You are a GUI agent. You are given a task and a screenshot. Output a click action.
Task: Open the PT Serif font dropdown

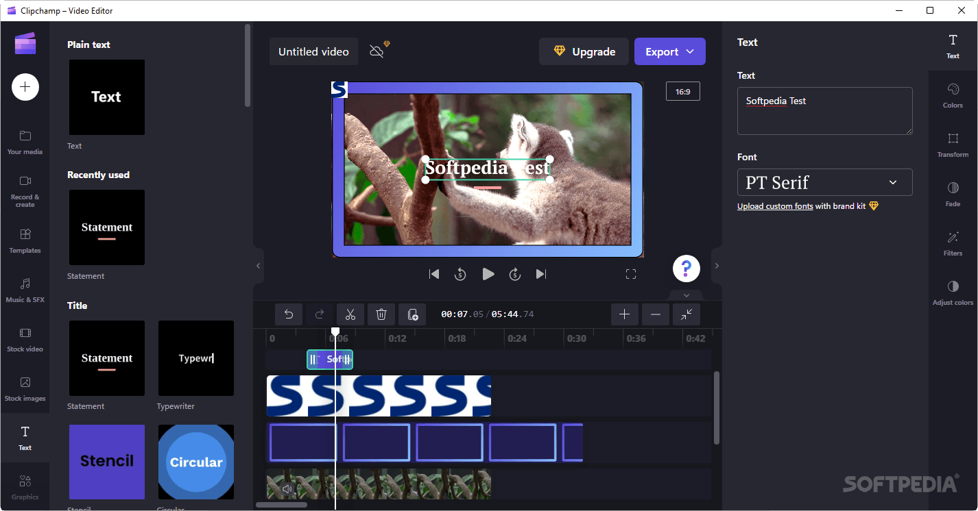[x=824, y=182]
